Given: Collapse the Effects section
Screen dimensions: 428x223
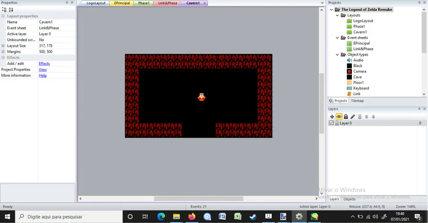Looking at the screenshot, I should (x=3, y=57).
